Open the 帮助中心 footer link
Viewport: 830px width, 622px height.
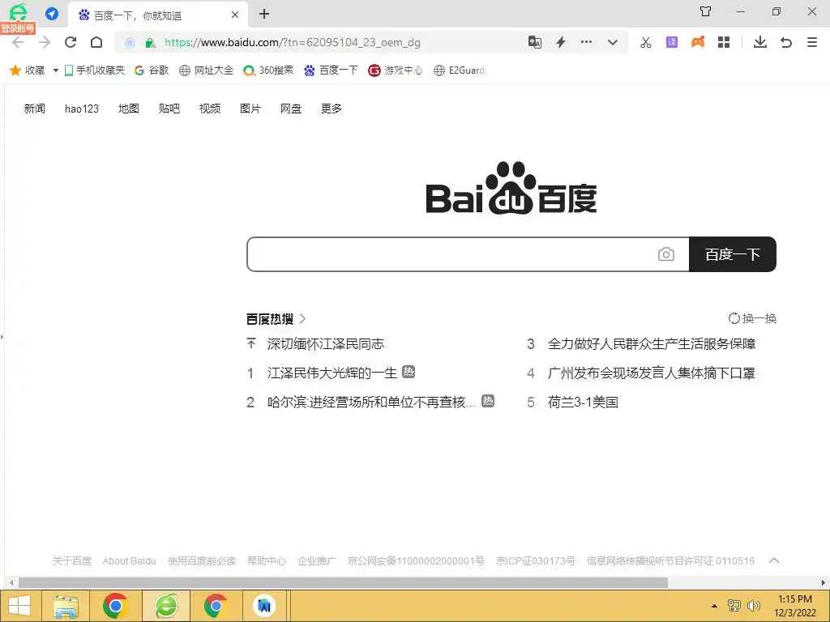pyautogui.click(x=266, y=560)
